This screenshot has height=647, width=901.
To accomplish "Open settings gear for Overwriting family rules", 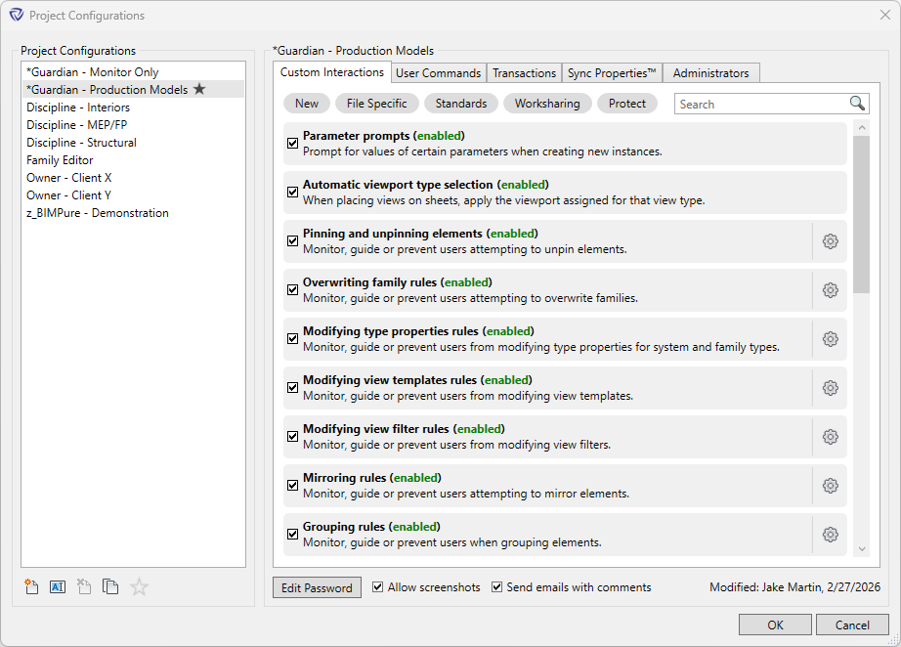I will coord(830,289).
